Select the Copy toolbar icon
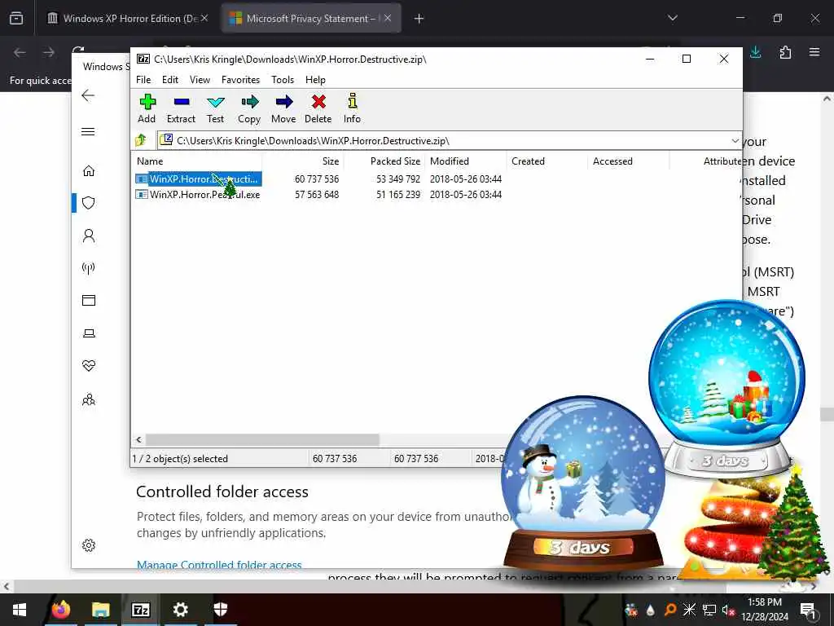834x626 pixels. click(249, 108)
